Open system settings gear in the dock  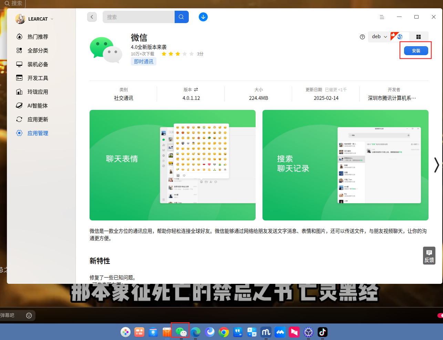(x=308, y=332)
